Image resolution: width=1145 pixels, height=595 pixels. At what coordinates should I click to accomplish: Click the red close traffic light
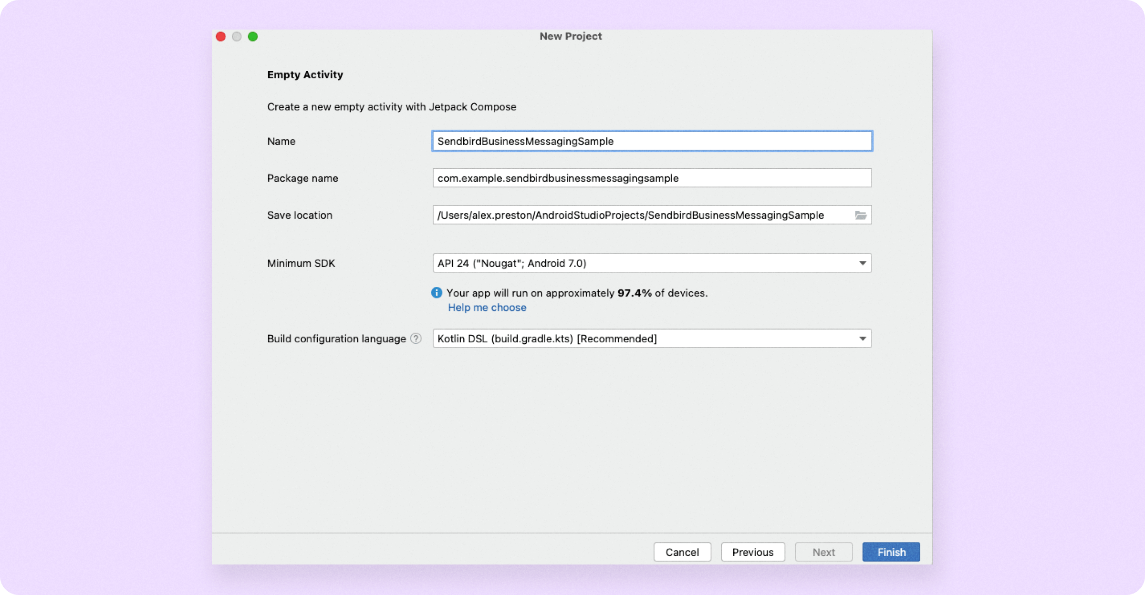pos(220,36)
